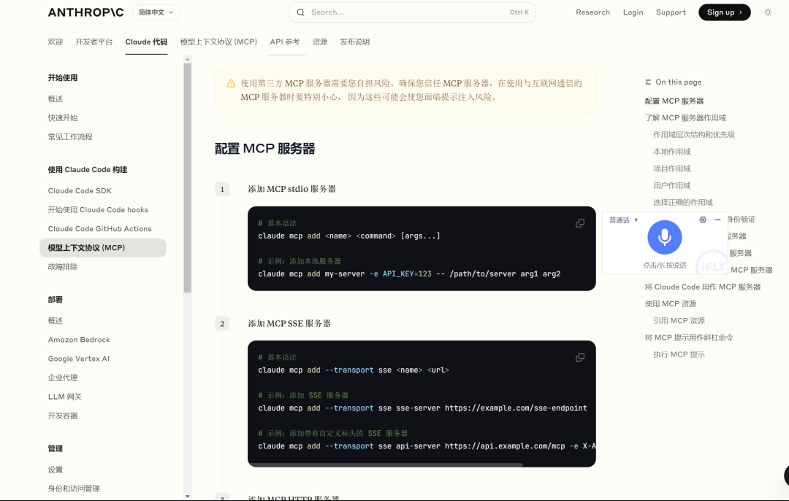The height and width of the screenshot is (501, 789).
Task: Jump to 选择正确的作用域 section
Action: (683, 203)
